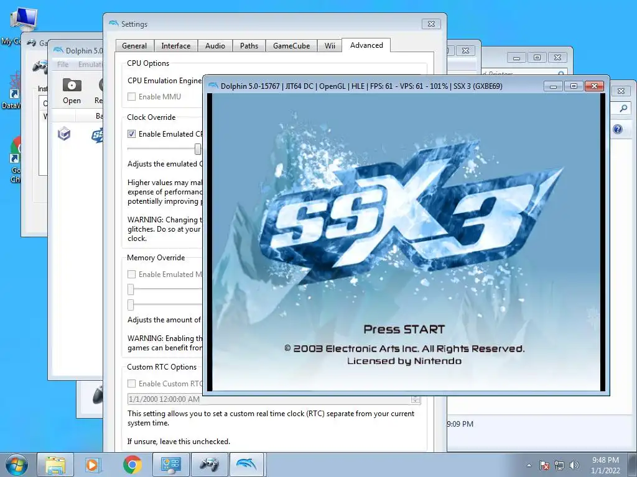Switch to the Wii tab
The width and height of the screenshot is (637, 477).
tap(330, 46)
